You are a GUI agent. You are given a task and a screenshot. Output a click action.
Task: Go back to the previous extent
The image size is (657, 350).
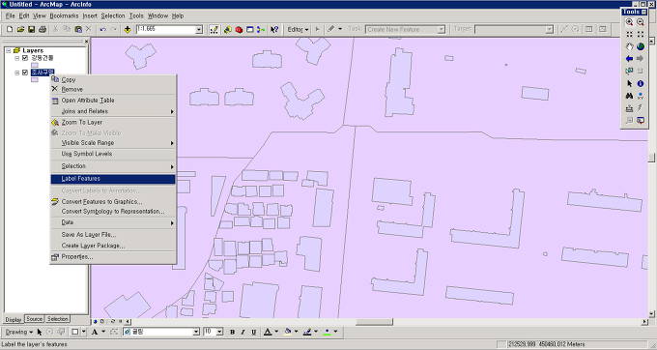point(629,59)
